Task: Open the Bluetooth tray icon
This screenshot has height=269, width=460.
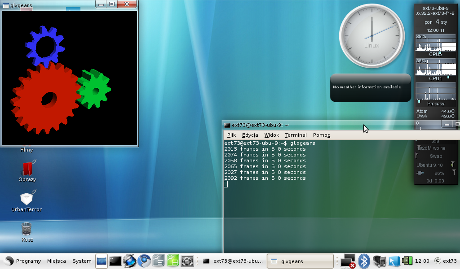Action: (364, 261)
